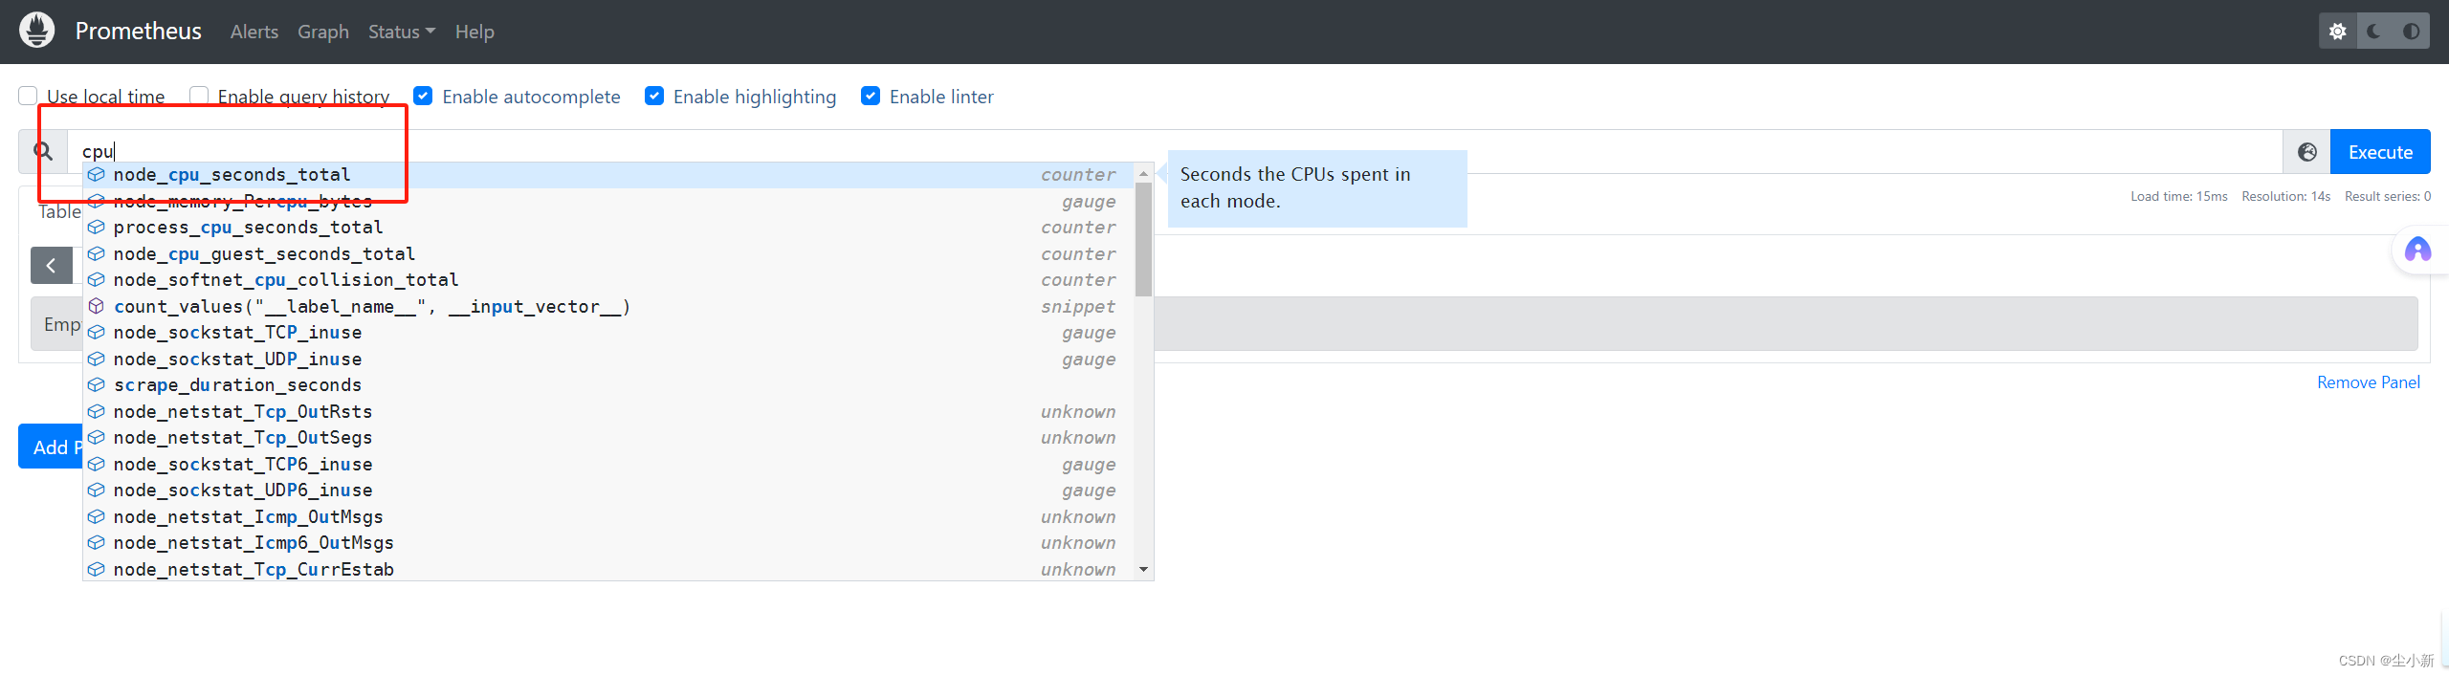The width and height of the screenshot is (2449, 676).
Task: Click the purple assistant floating icon
Action: pos(2417,250)
